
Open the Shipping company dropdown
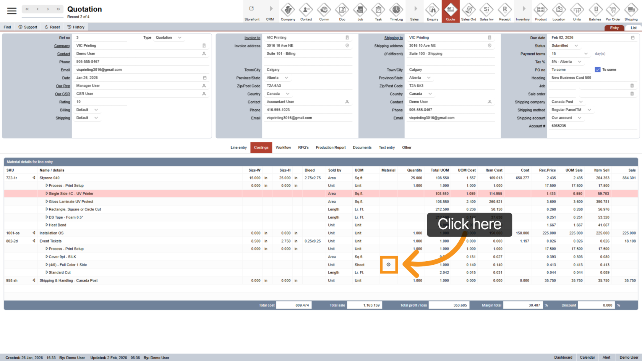coord(581,102)
